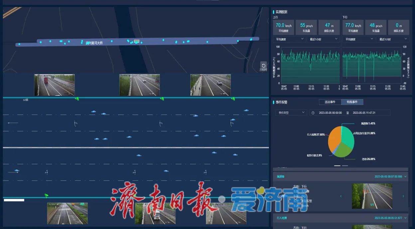
Task: Open the 抛洒物 event snapshot image
Action: pos(372,196)
